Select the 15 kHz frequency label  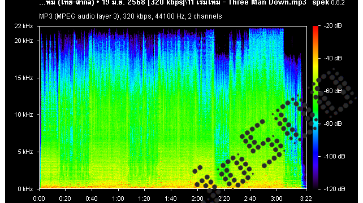tap(24, 78)
